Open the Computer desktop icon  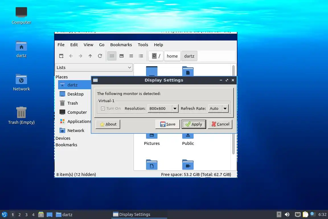[21, 15]
